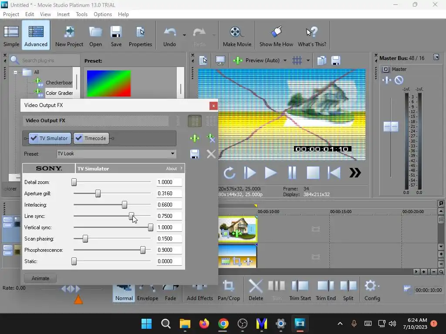This screenshot has height=334, width=446.
Task: Trim End of selected event
Action: 326,290
